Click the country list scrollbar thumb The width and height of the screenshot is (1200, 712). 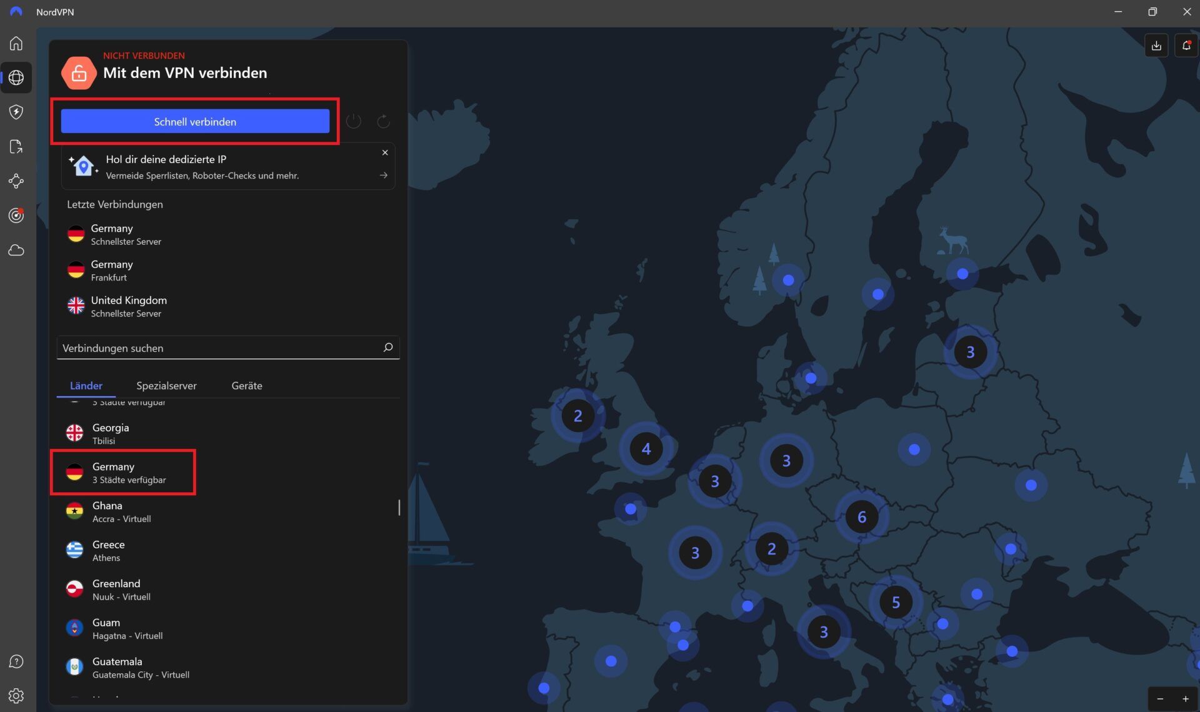click(x=399, y=507)
